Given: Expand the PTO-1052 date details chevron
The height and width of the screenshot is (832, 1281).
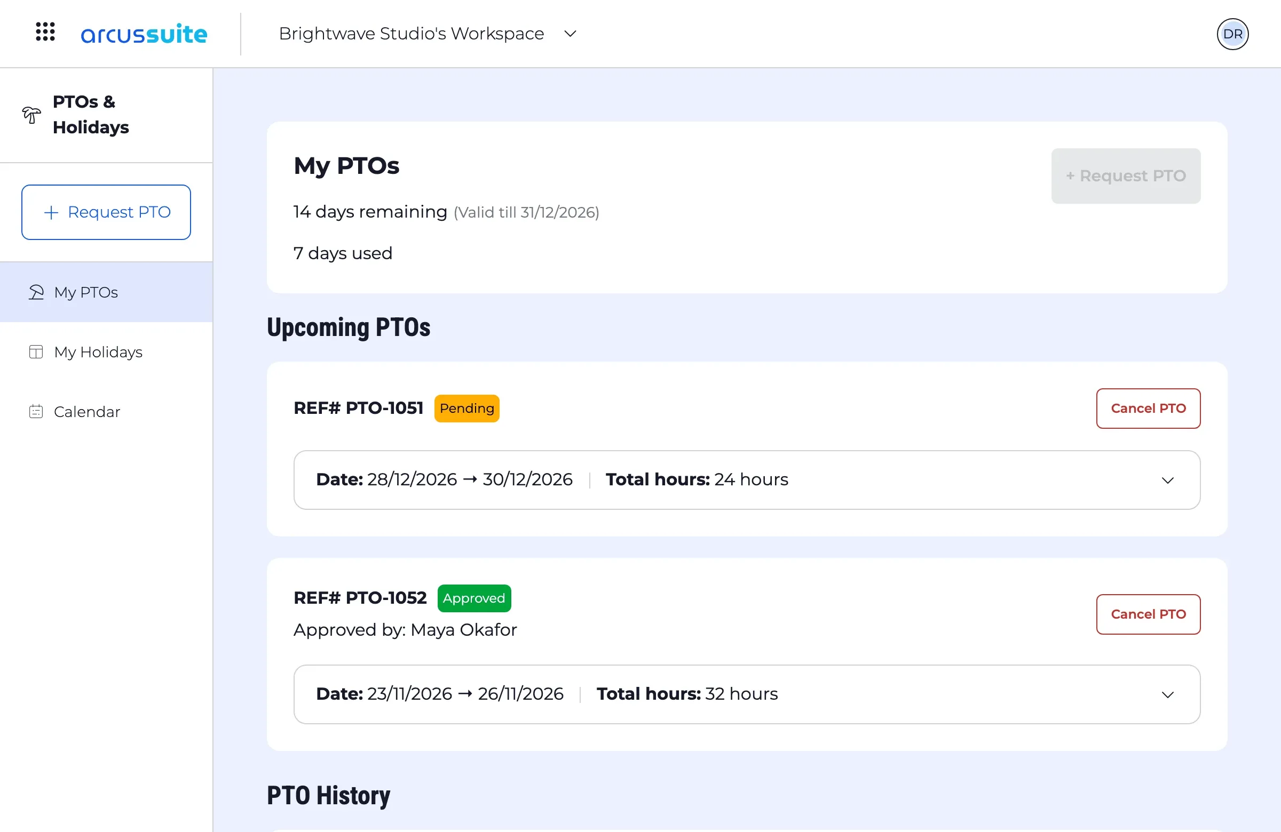Looking at the screenshot, I should [x=1167, y=694].
